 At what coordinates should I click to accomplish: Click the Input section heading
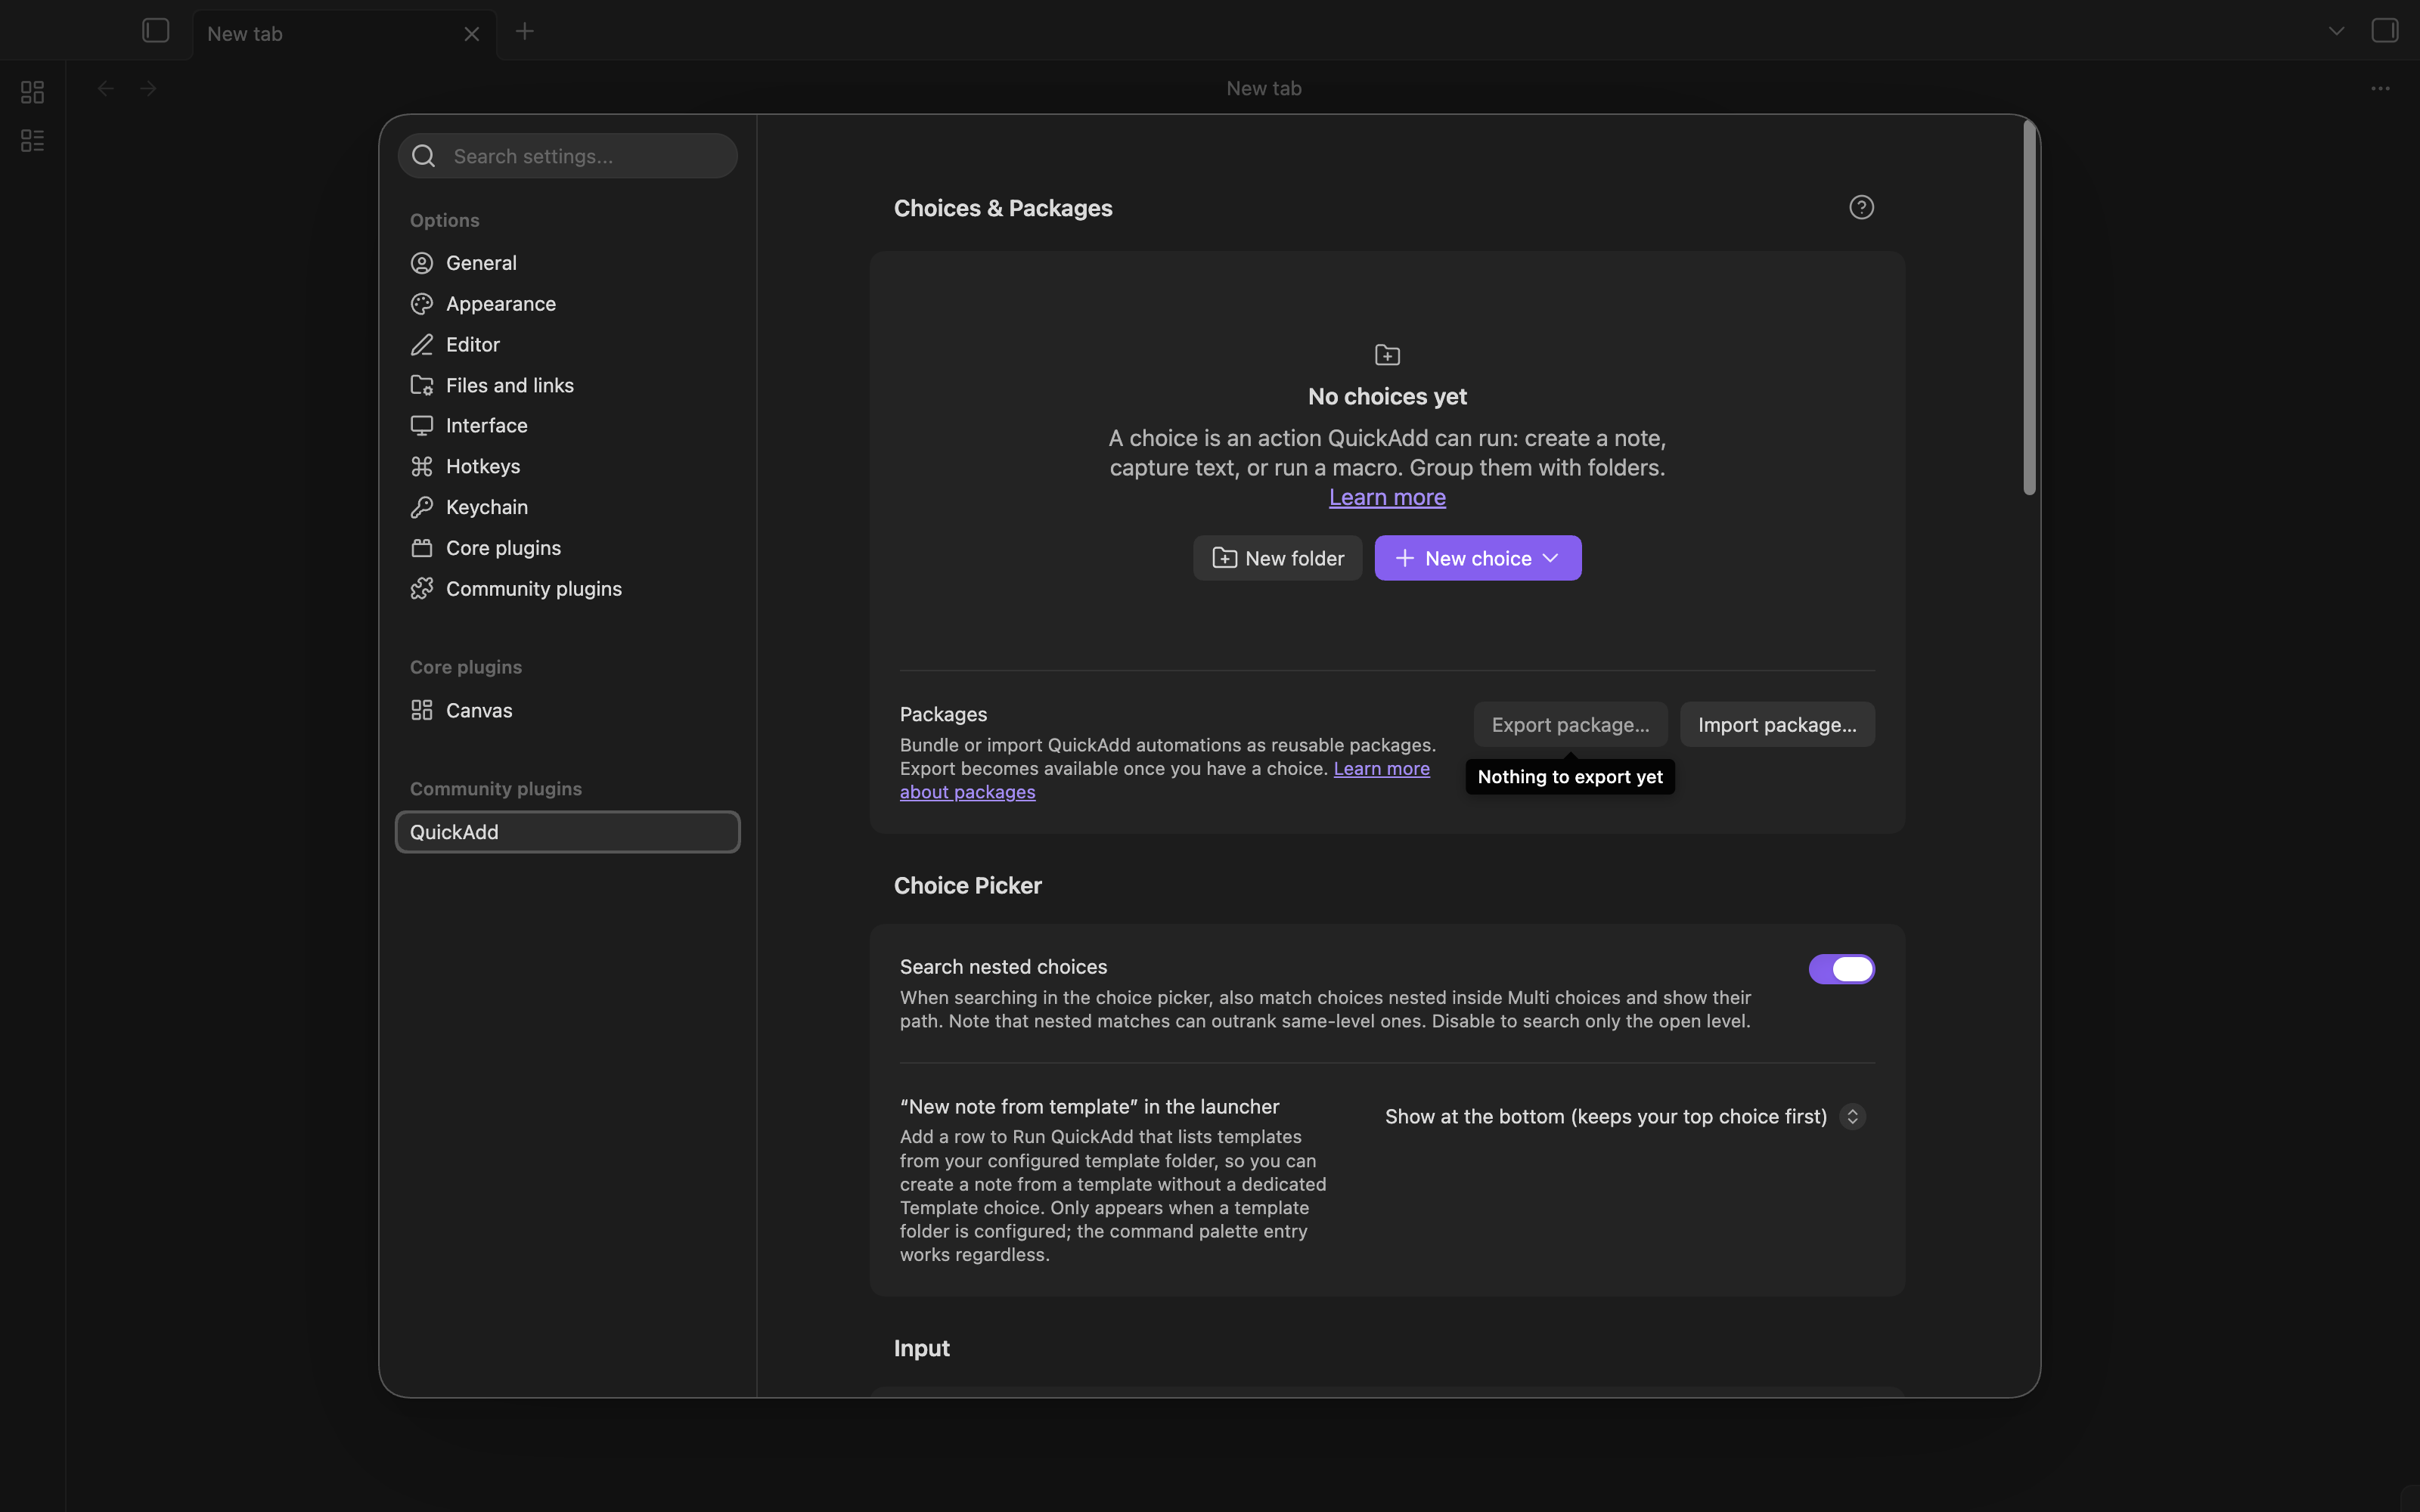pos(921,1348)
